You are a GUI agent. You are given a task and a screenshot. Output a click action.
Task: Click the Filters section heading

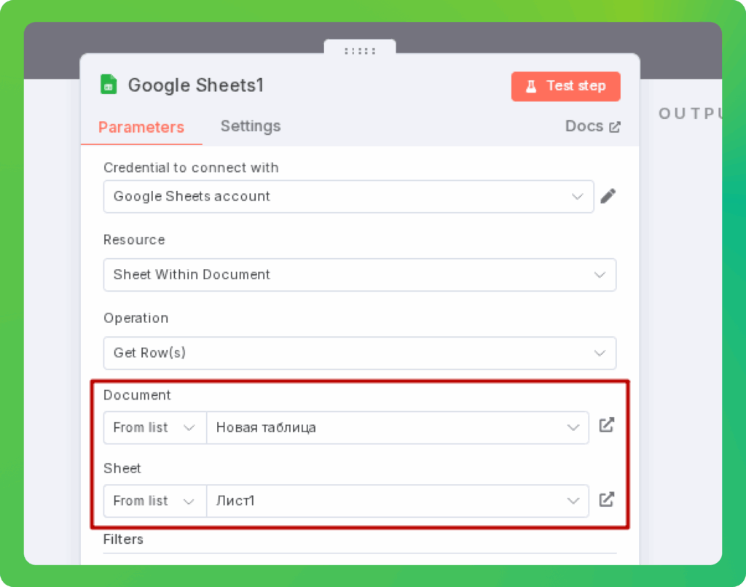pyautogui.click(x=123, y=539)
